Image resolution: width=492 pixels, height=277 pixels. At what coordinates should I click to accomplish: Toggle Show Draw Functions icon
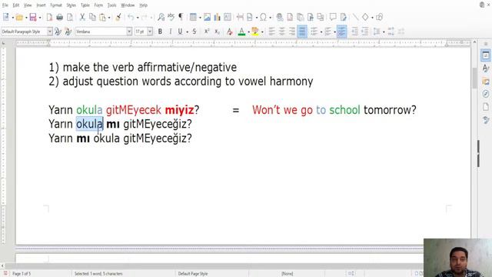pos(379,17)
